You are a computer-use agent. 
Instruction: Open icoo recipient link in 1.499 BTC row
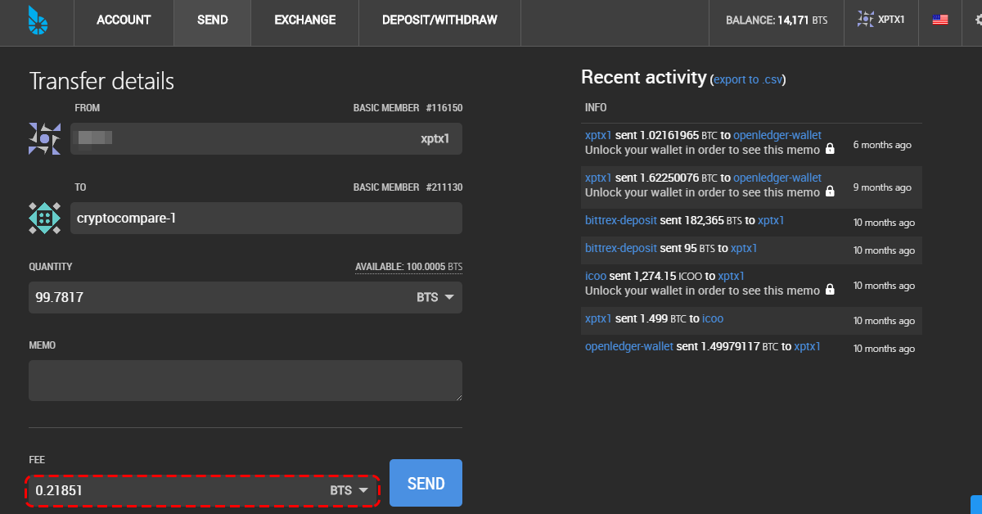coord(713,318)
